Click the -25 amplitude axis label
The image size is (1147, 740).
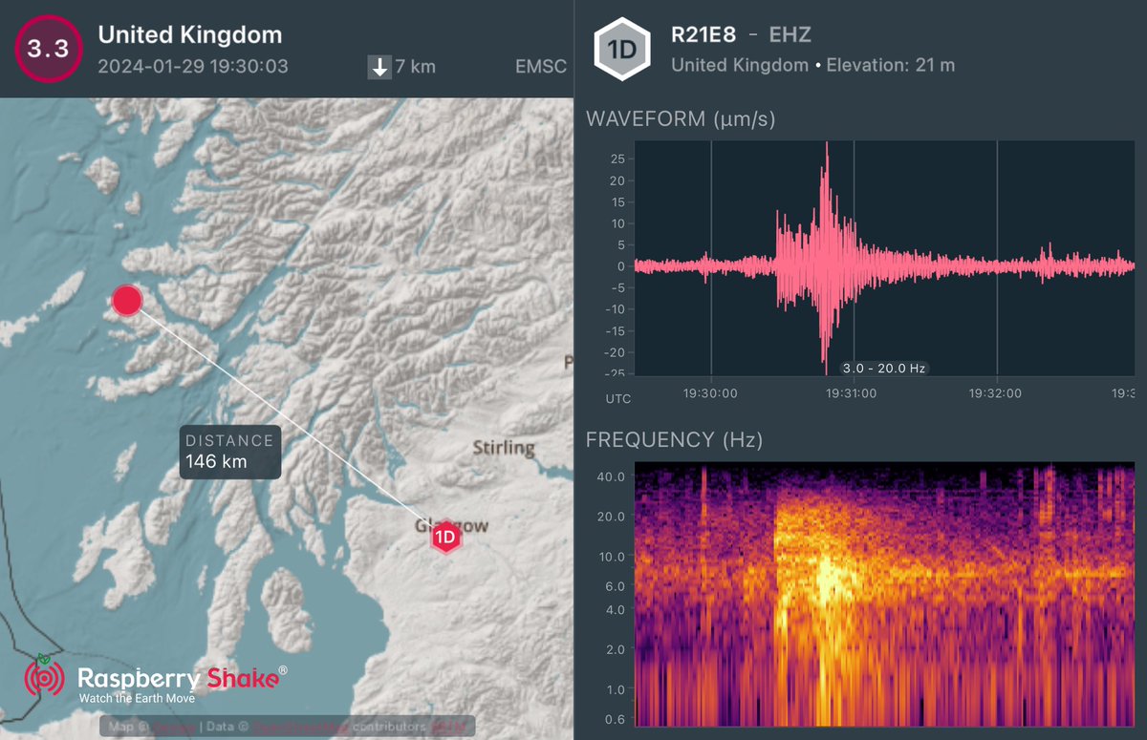coord(615,374)
